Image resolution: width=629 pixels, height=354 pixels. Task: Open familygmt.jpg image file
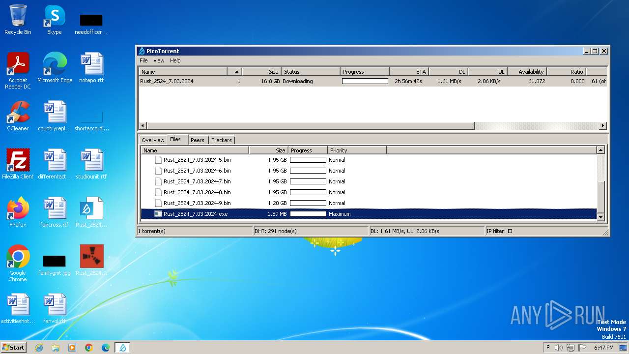[55, 265]
